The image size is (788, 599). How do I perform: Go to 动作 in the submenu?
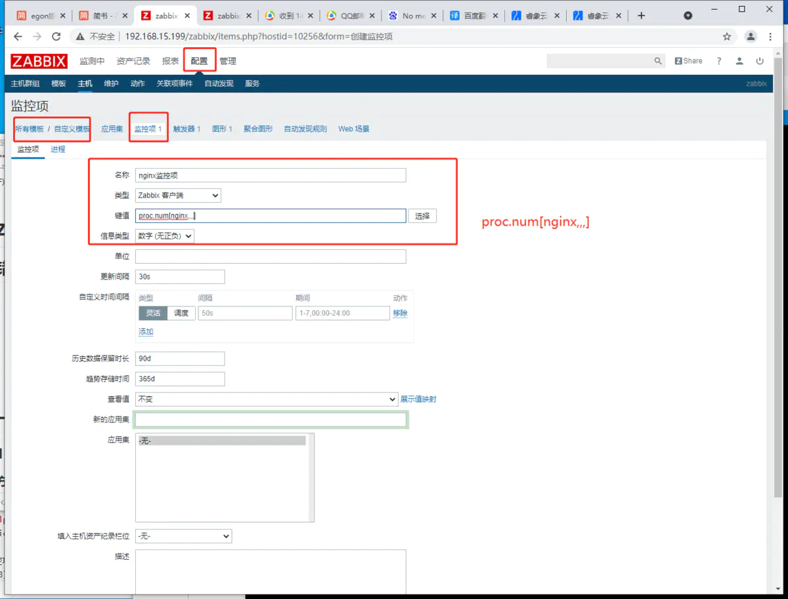(x=137, y=83)
